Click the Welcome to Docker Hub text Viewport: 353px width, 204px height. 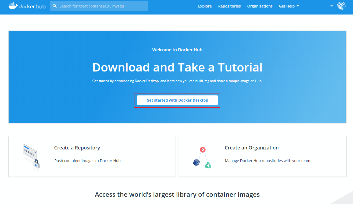tap(177, 50)
